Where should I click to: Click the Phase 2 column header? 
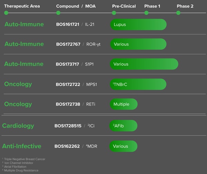185,6
